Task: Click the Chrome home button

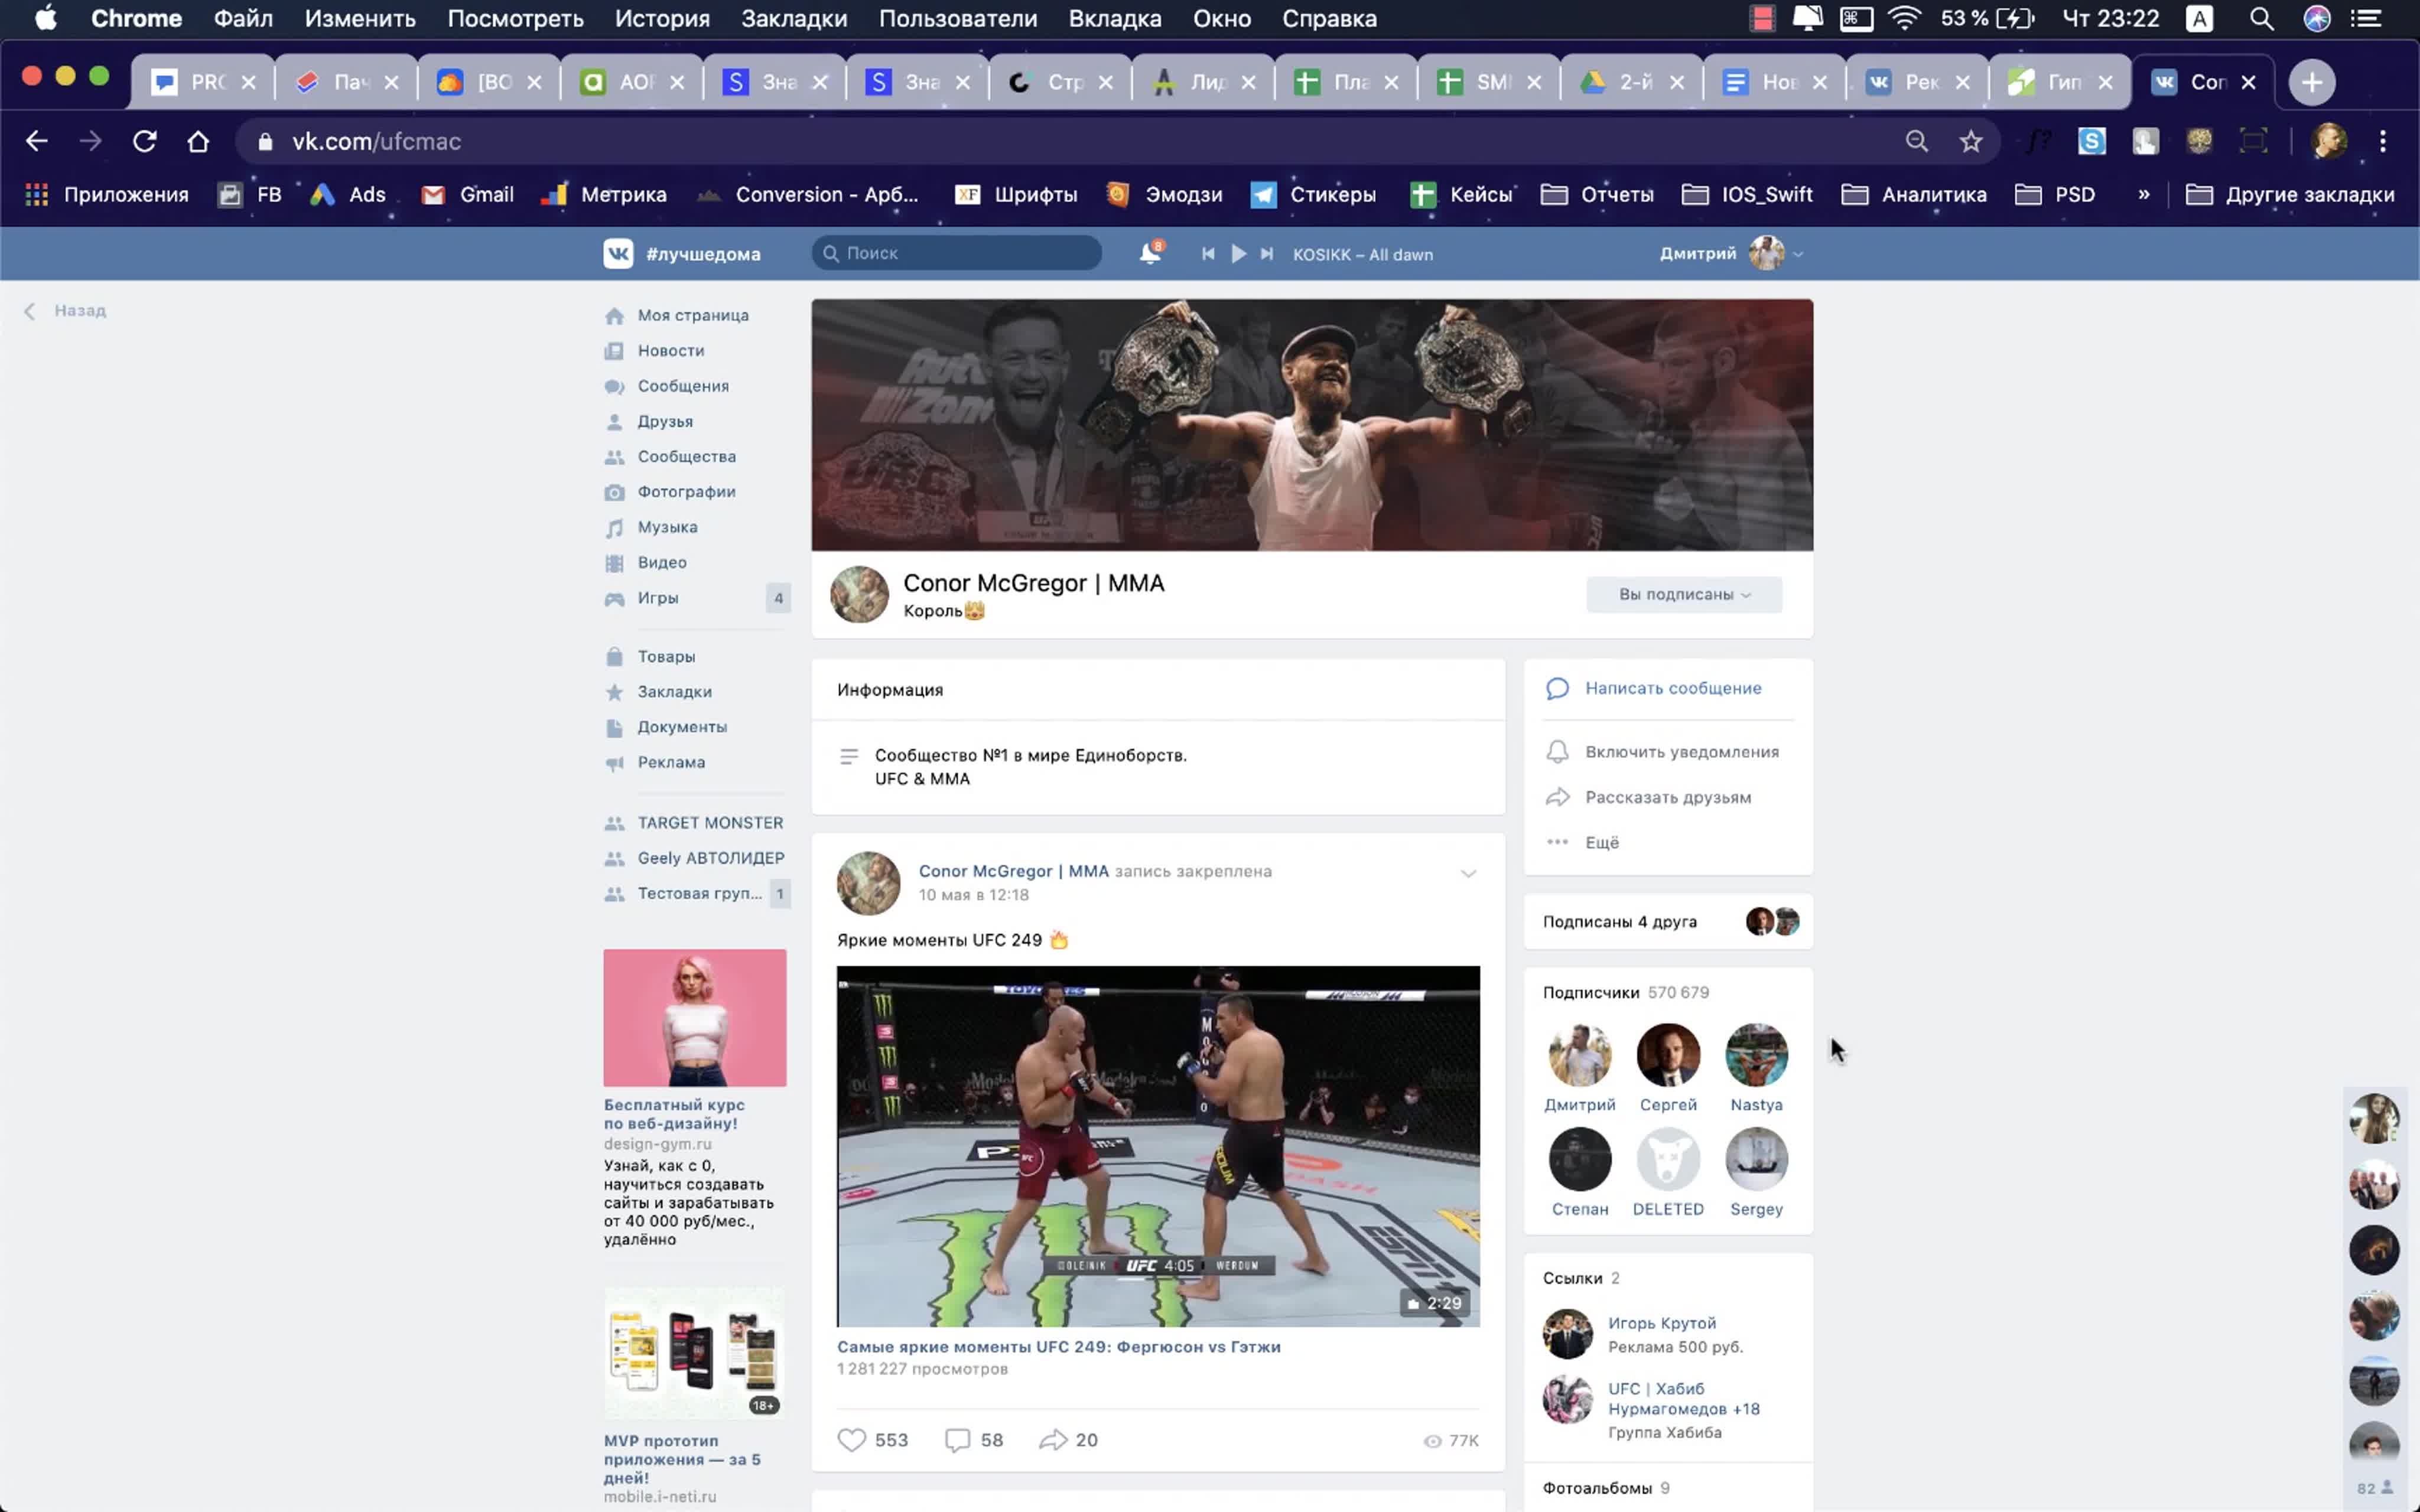Action: pyautogui.click(x=198, y=141)
